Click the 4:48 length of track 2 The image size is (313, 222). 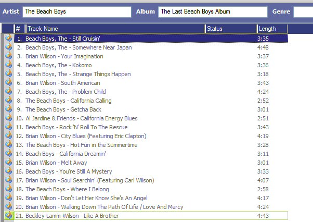tap(263, 47)
